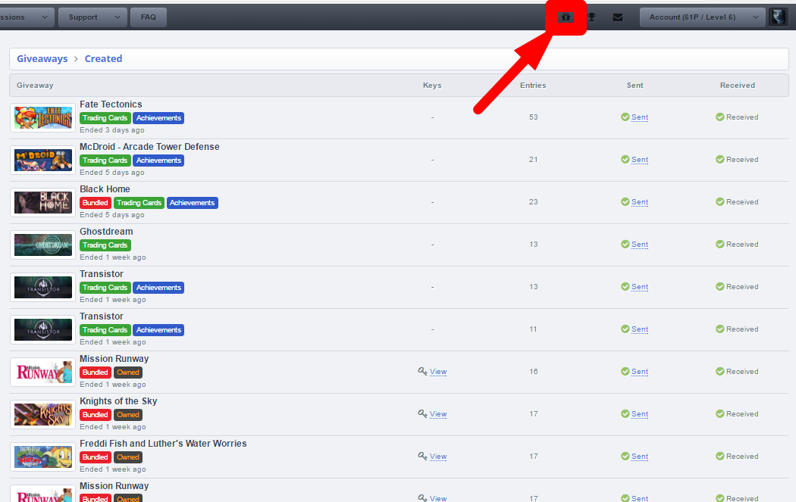Screen dimensions: 796x502
Task: Click Trading Cards tag on Fate Tectonics
Action: click(x=105, y=118)
